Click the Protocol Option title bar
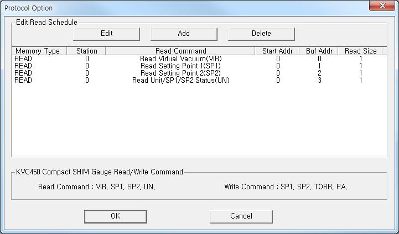Viewport: 399px width, 234px height. coord(166,7)
